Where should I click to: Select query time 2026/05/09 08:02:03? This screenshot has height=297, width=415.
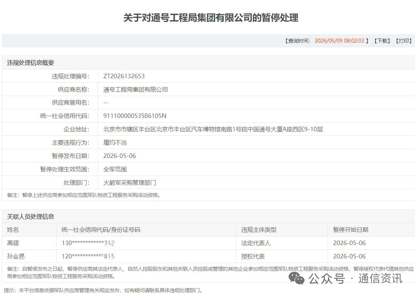click(x=339, y=41)
